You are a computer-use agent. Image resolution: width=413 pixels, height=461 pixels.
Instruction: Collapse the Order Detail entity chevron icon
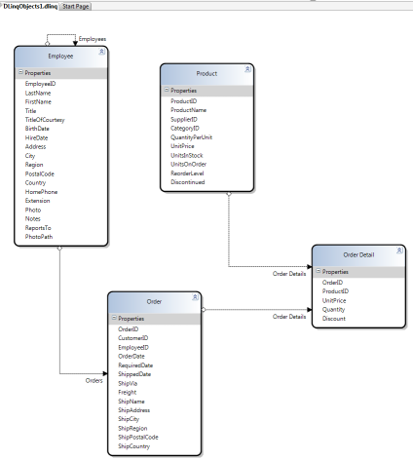(399, 250)
